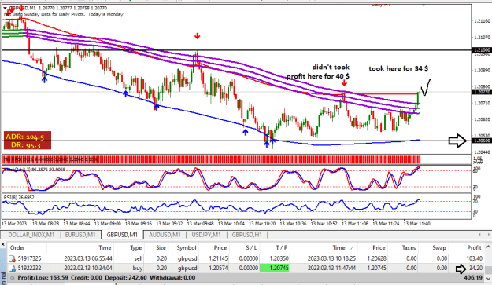This screenshot has width=492, height=285.
Task: Click the T / P column header
Action: [282, 248]
